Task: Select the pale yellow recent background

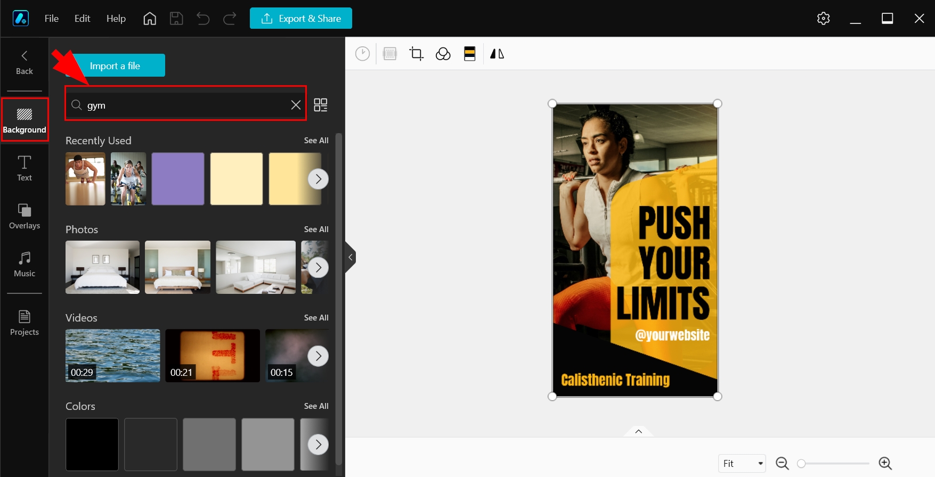Action: (237, 179)
